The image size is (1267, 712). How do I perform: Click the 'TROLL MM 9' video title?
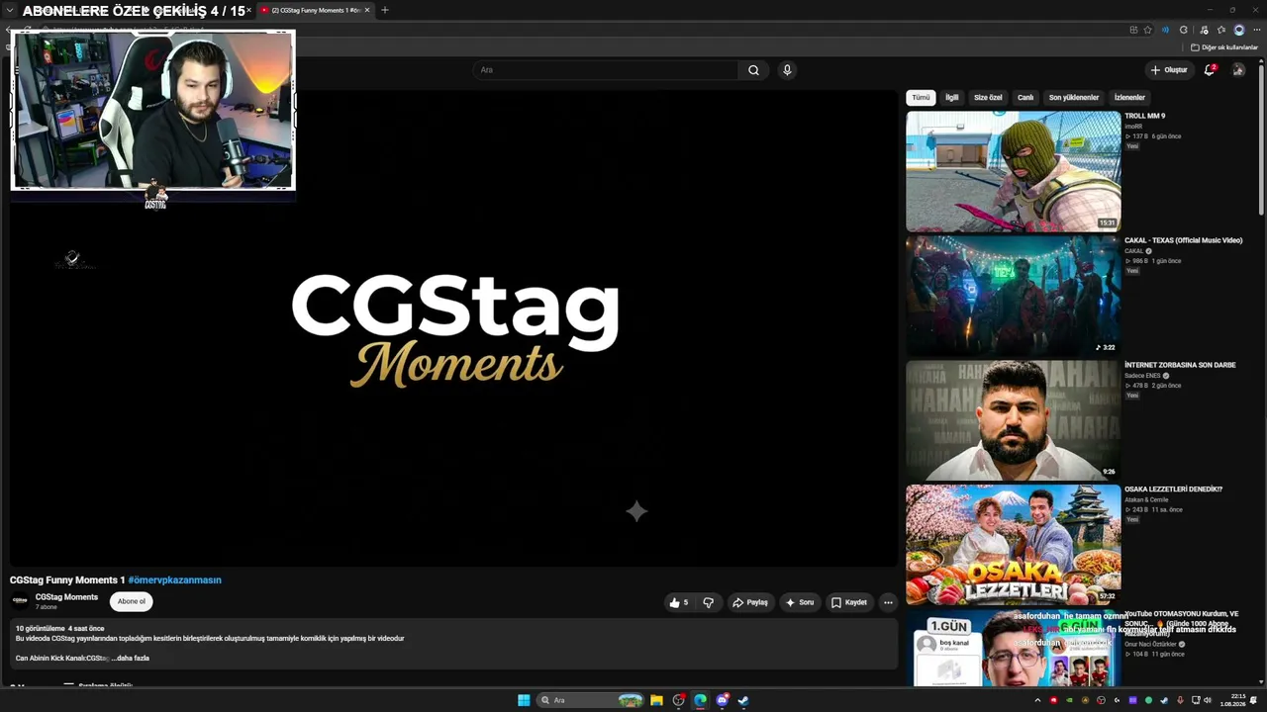[1144, 116]
